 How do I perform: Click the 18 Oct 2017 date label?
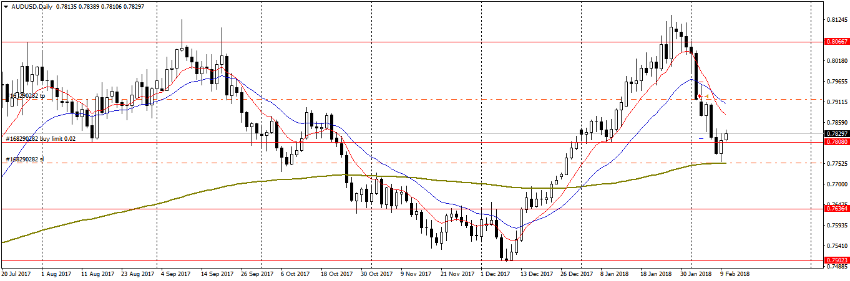(337, 274)
